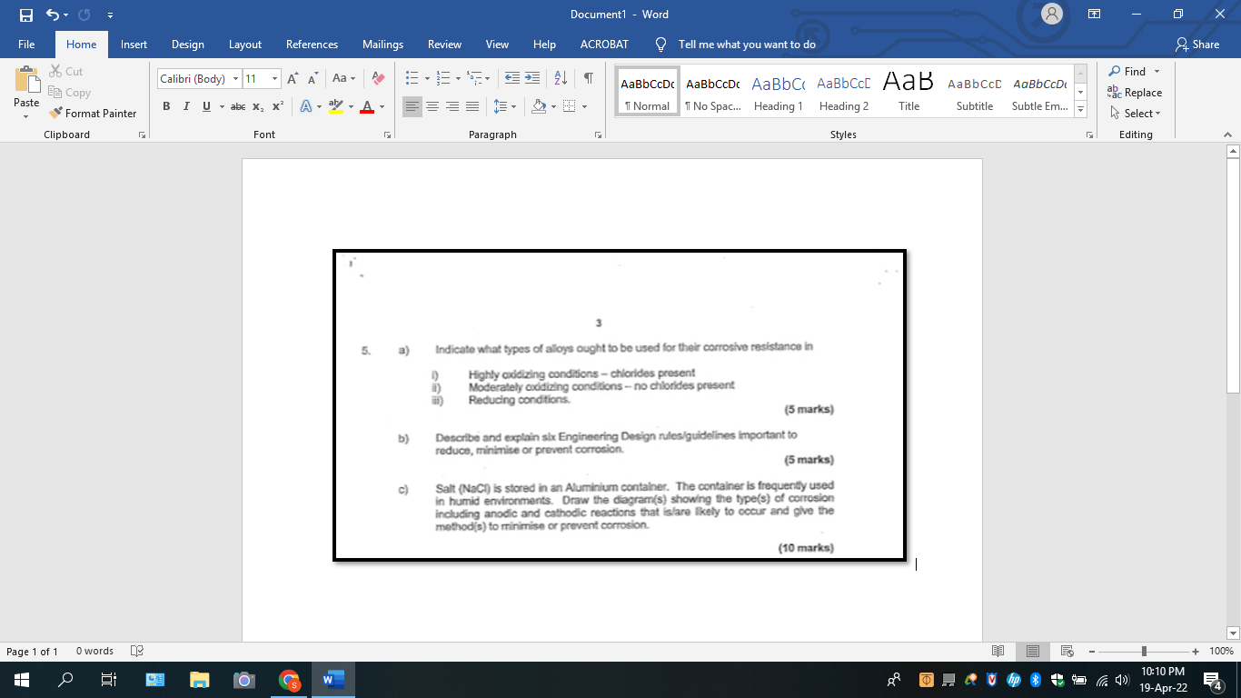Expand the line spacing options
This screenshot has height=698, width=1241.
click(x=511, y=106)
